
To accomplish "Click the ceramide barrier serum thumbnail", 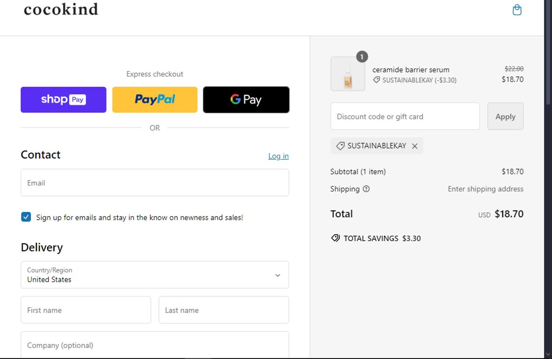I will pos(348,74).
